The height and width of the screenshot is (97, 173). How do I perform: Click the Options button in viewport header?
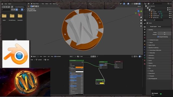coord(139,6)
